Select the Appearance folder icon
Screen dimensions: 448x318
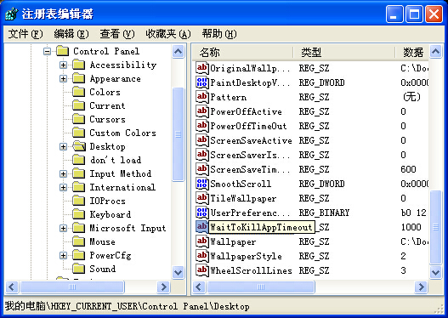point(78,78)
